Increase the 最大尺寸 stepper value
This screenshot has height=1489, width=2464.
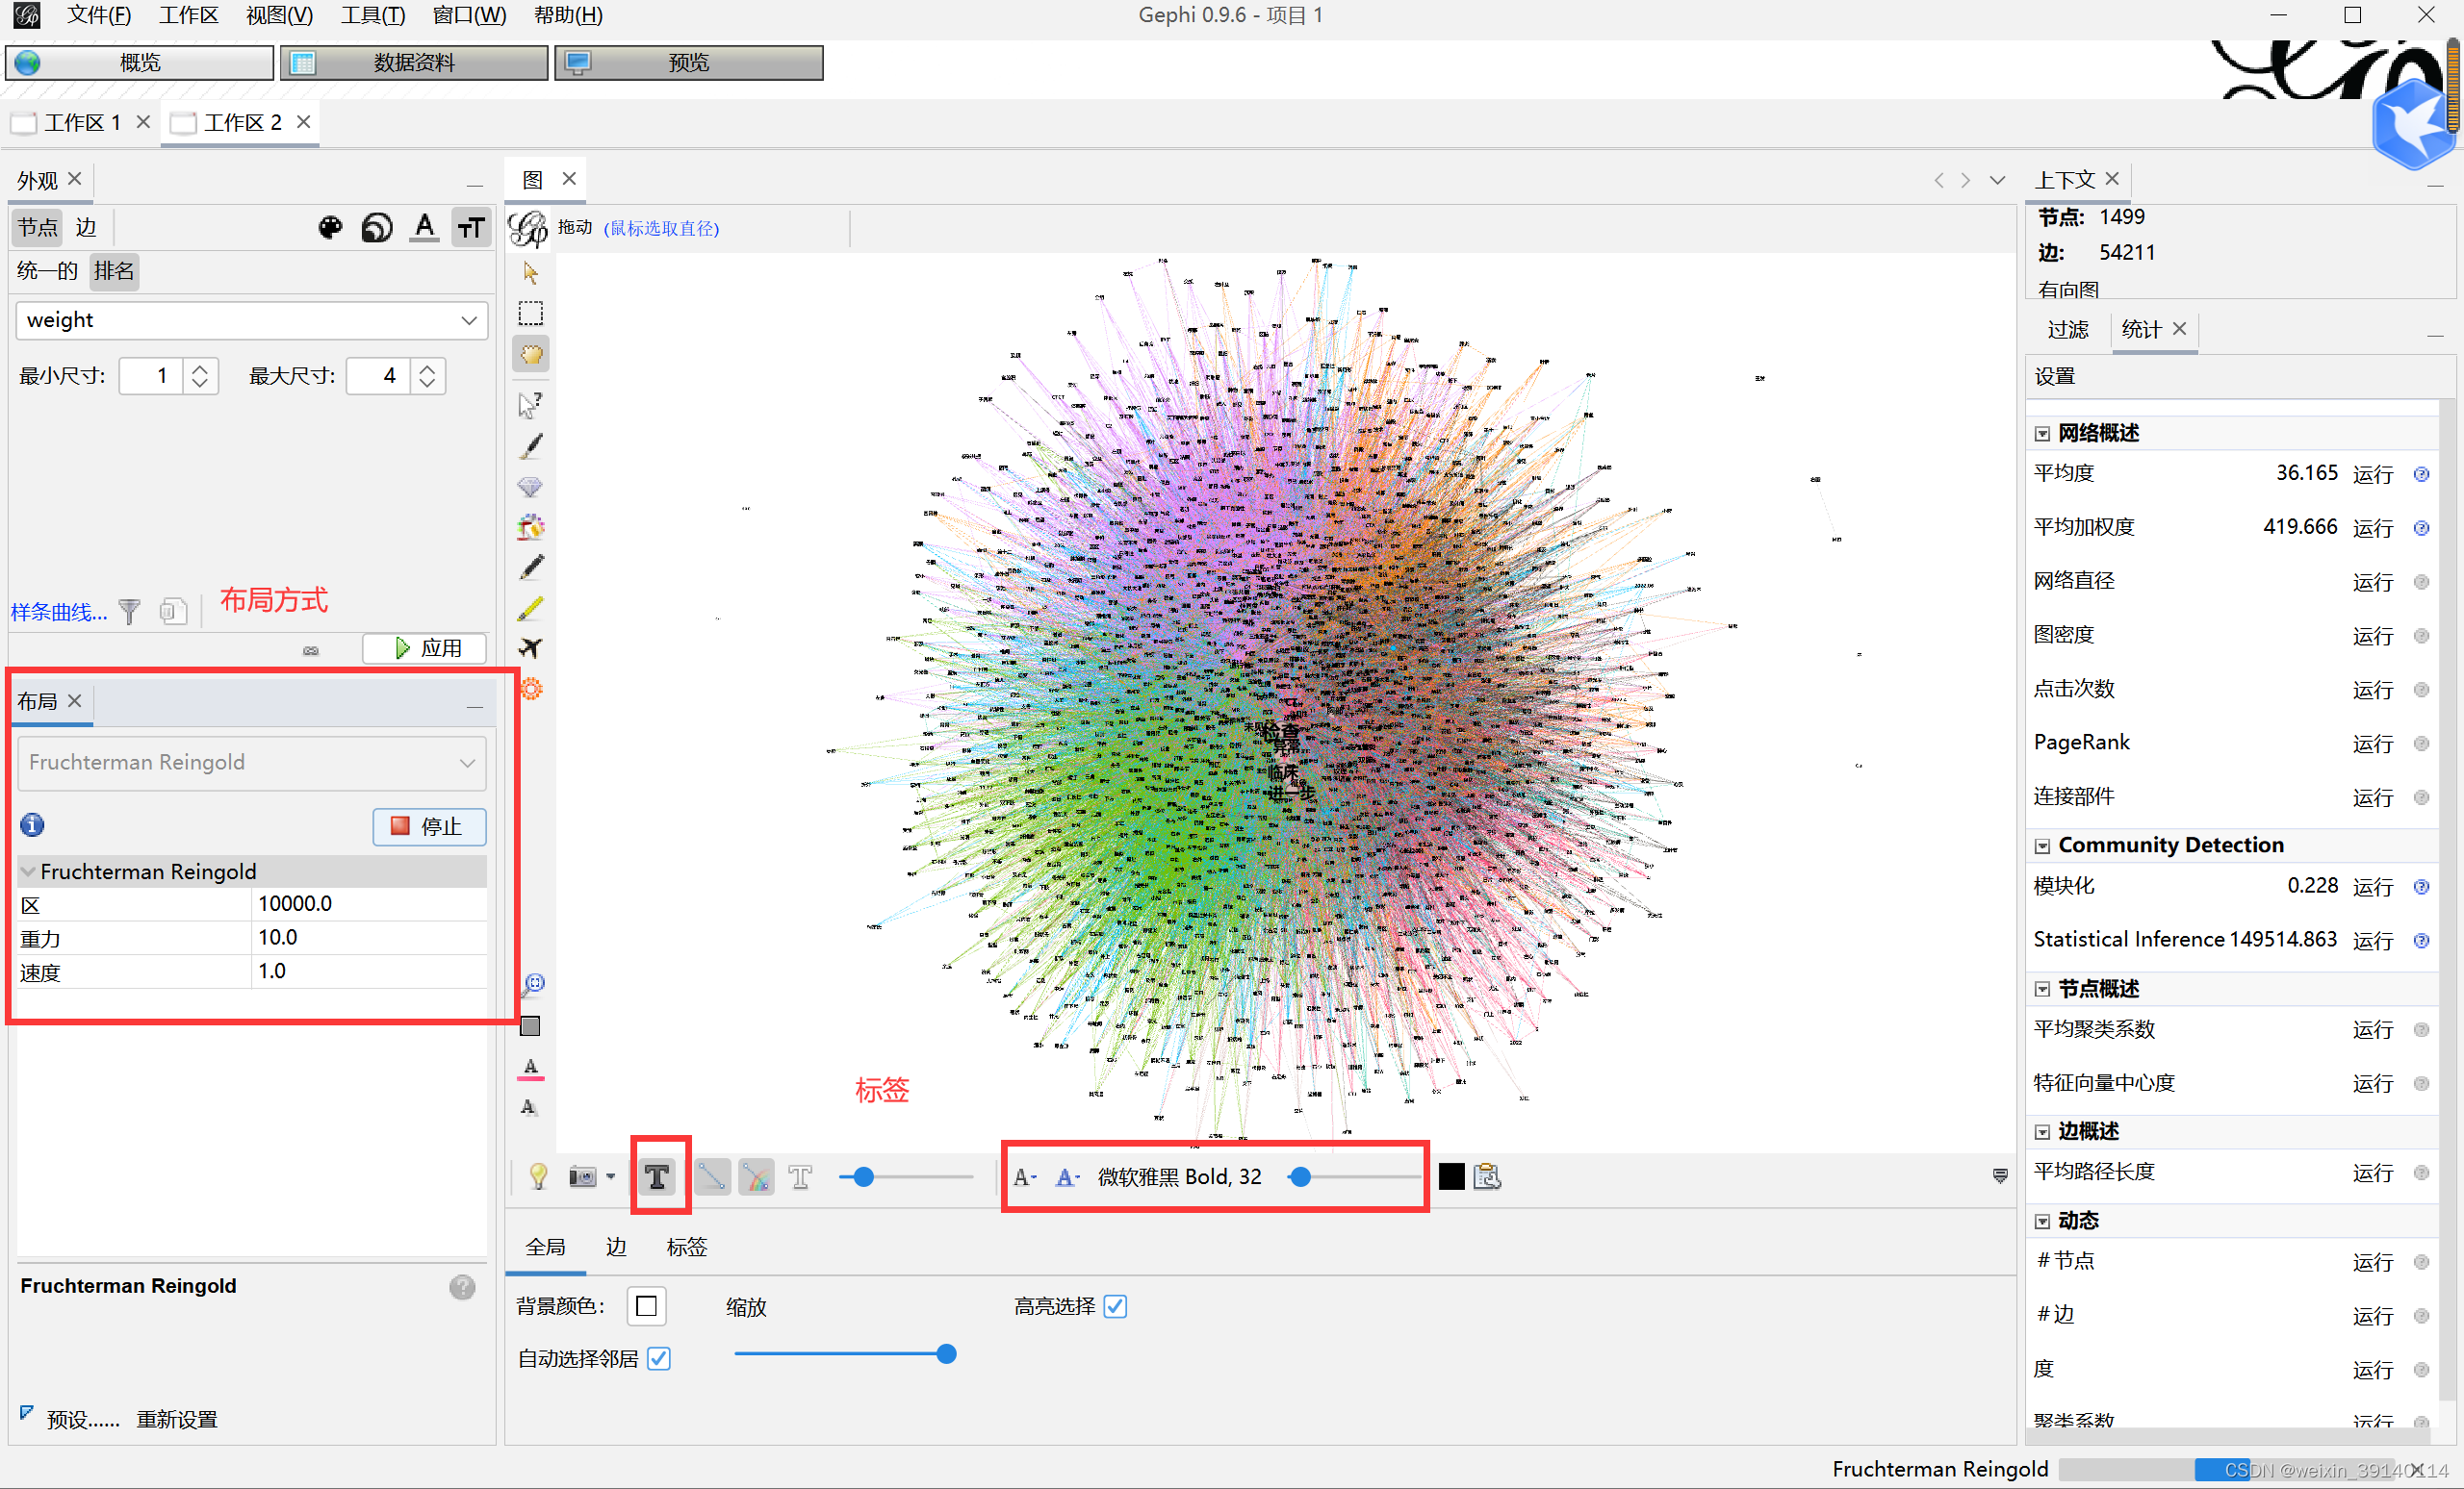428,367
